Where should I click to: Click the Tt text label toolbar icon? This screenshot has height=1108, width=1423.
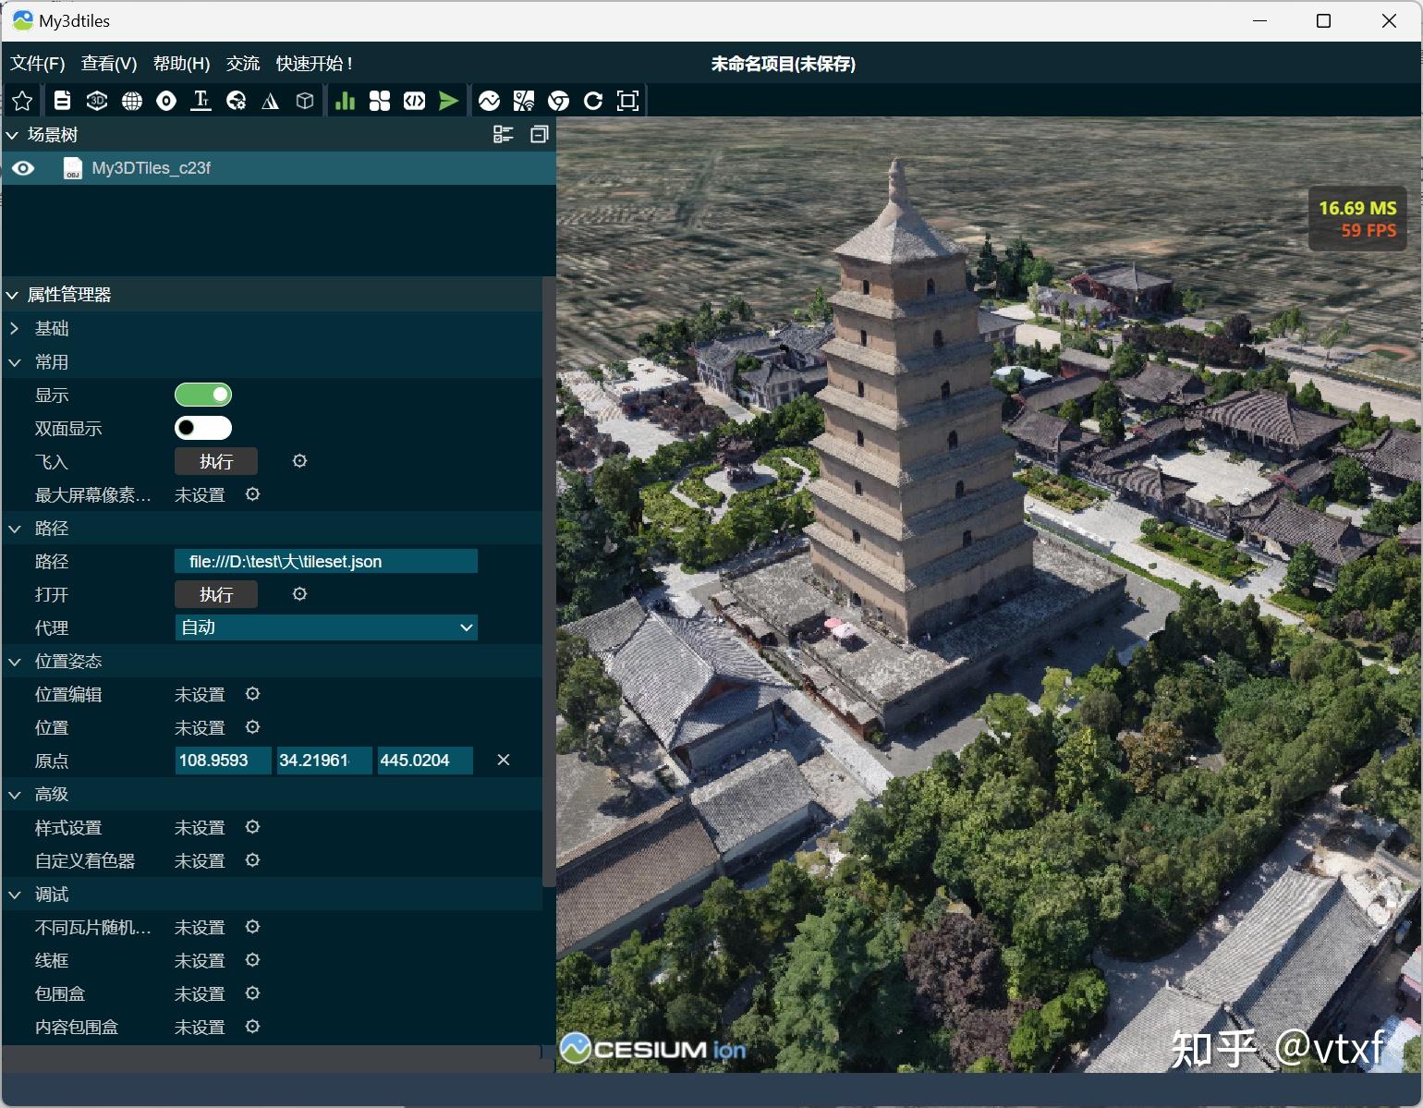201,101
